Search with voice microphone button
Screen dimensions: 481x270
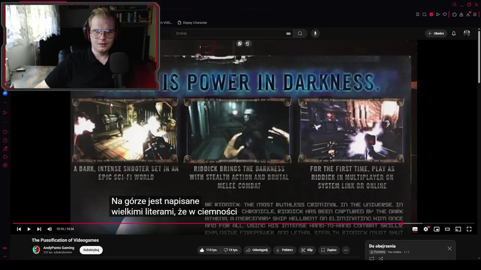tap(315, 33)
